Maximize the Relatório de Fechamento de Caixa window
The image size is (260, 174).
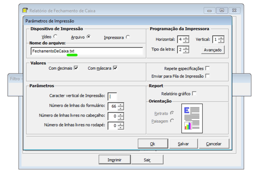coord(222,10)
